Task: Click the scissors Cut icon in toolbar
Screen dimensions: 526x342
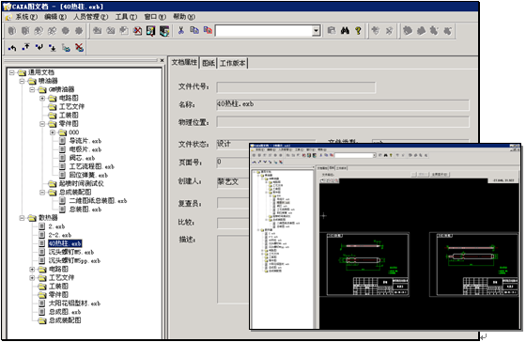Action: [180, 31]
